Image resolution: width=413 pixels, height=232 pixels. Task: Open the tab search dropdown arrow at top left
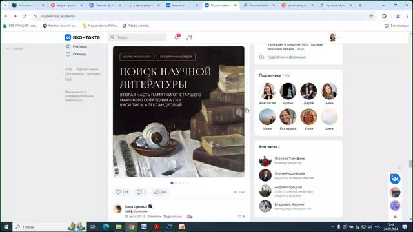point(5,5)
